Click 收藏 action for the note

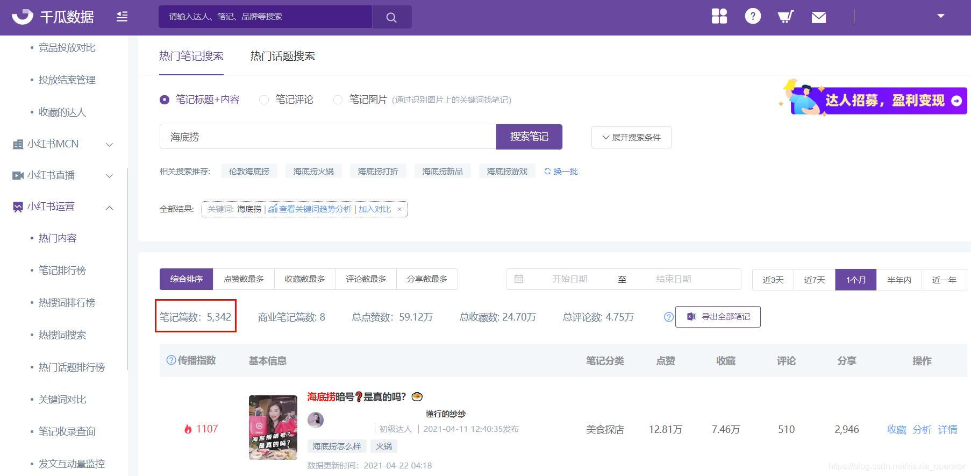pos(896,430)
